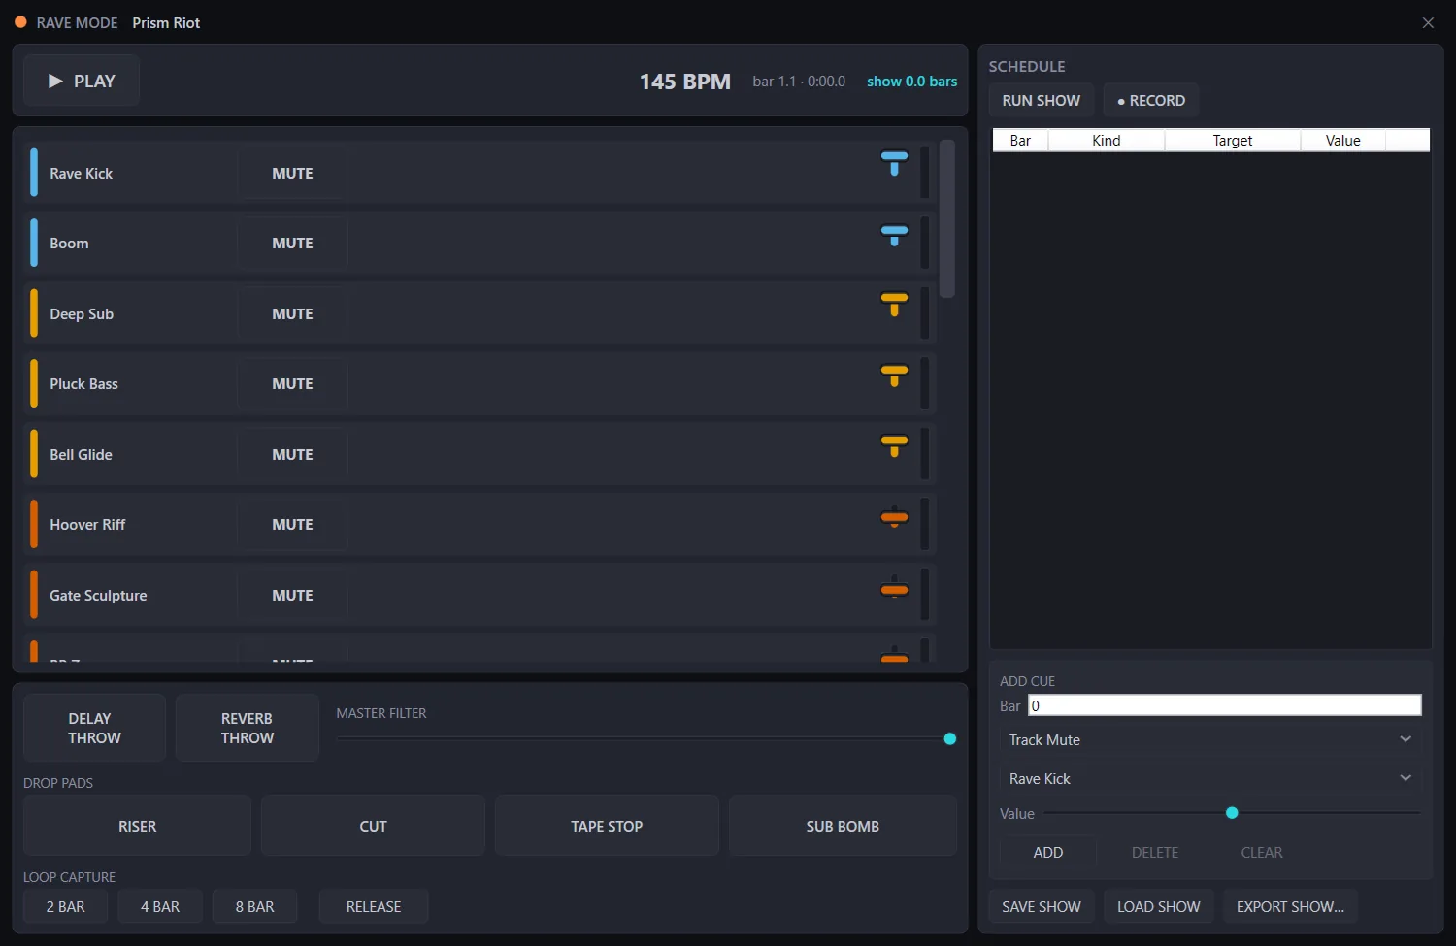Mute the Hoover Riff track
Screen dimensions: 1456x946
coord(292,524)
